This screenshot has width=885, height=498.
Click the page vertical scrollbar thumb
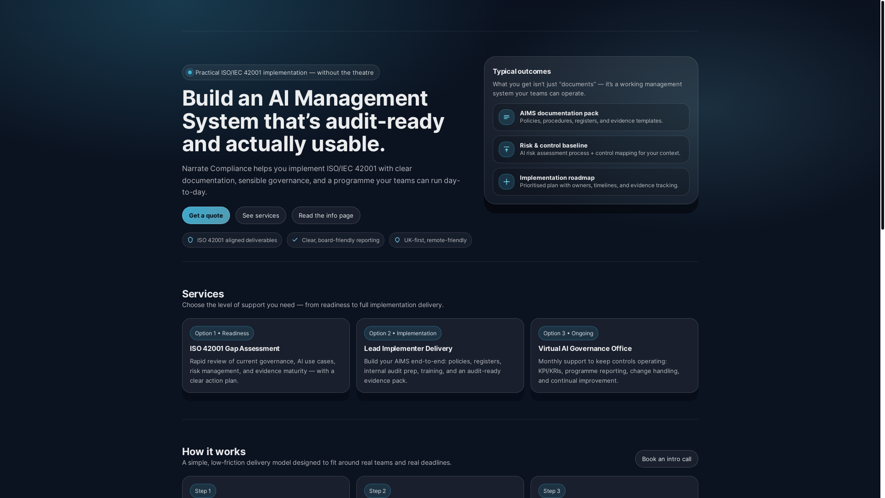tap(882, 115)
